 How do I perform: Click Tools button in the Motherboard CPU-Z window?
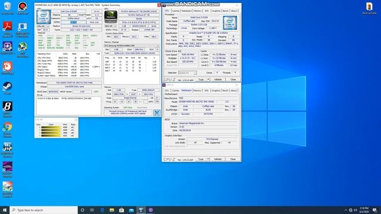click(x=201, y=159)
